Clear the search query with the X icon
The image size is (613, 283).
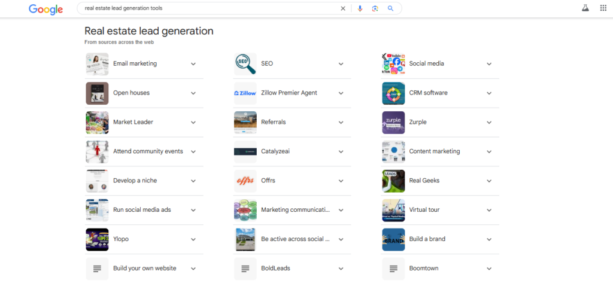[x=343, y=8]
